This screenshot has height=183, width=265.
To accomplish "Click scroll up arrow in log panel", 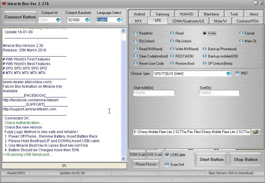I will coord(123,31).
